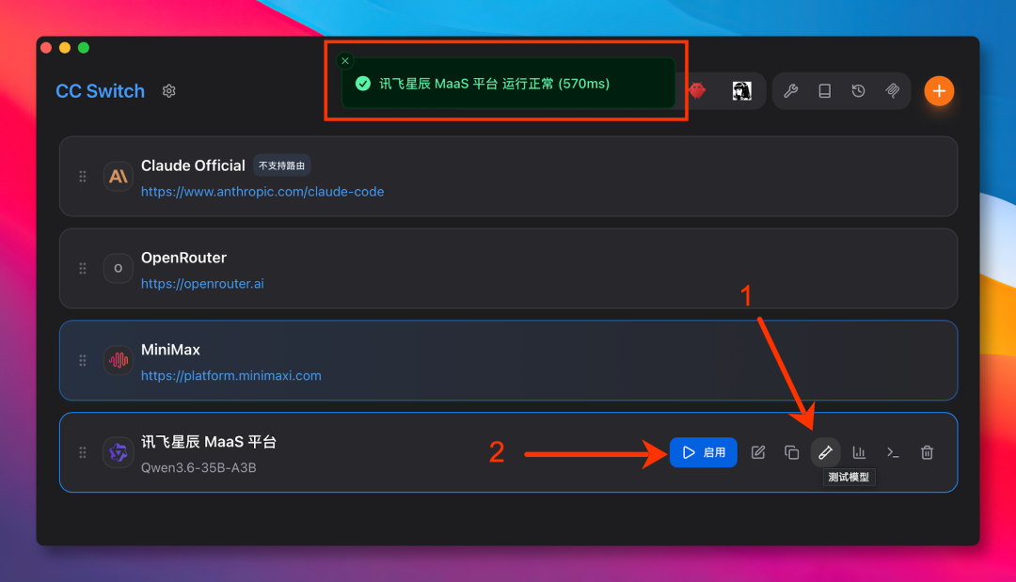Click the MiniMax waveform logo icon
Image resolution: width=1016 pixels, height=582 pixels.
point(118,361)
